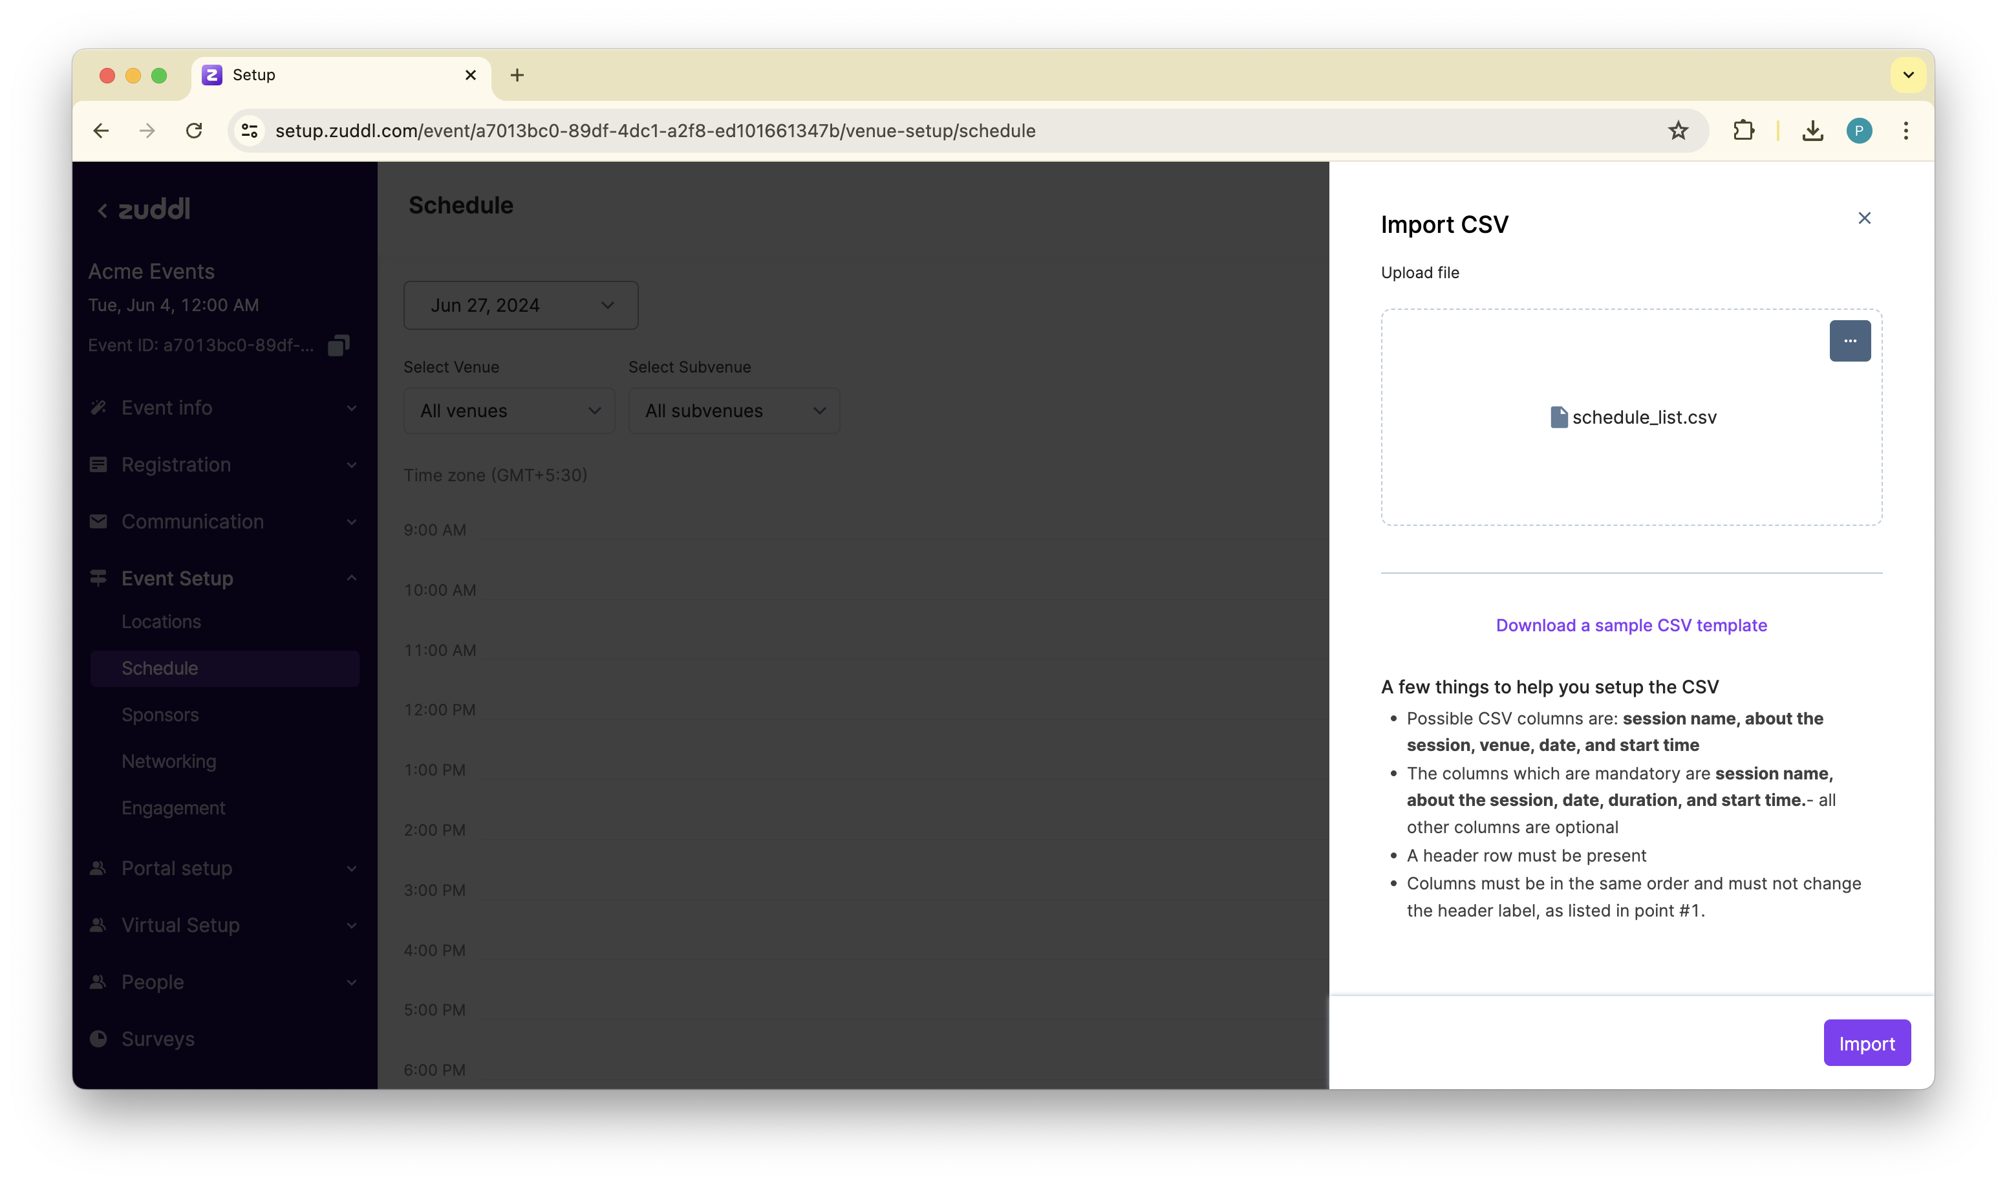Image resolution: width=2007 pixels, height=1185 pixels.
Task: Click the profile avatar P
Action: 1858,131
